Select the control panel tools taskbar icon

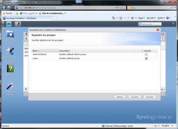[x=18, y=24]
